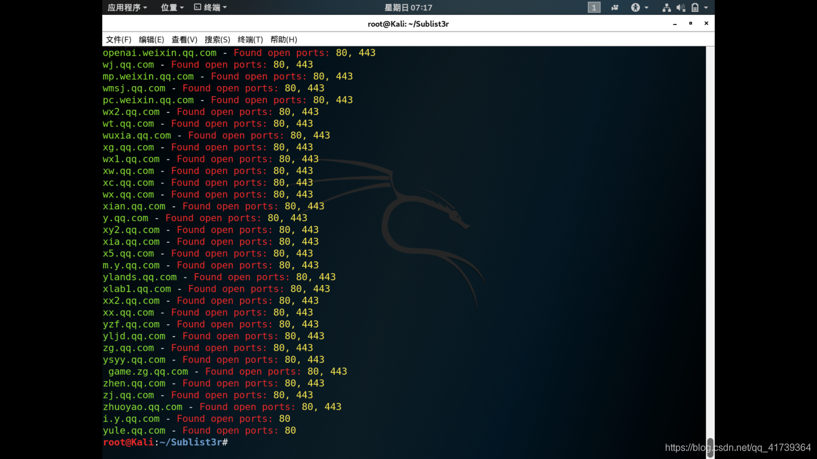Click the text yule.qq.com
Screen dimensions: 817x459
click(x=134, y=430)
